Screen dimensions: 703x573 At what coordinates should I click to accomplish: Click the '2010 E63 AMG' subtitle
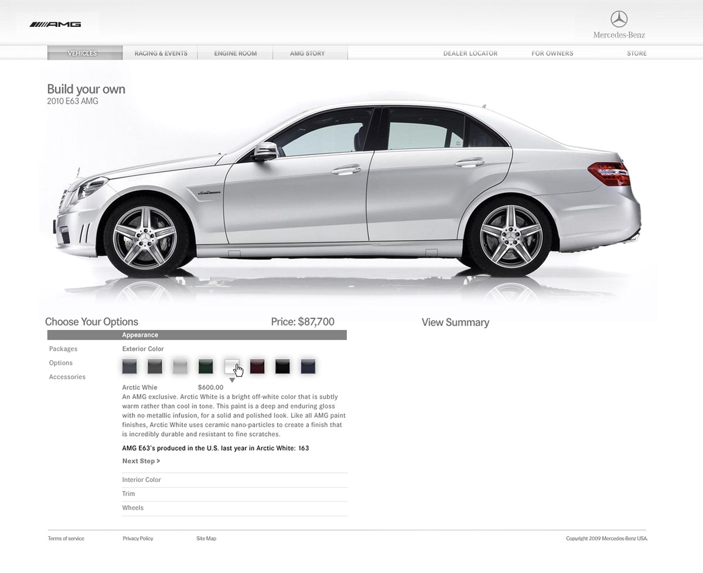pyautogui.click(x=73, y=101)
